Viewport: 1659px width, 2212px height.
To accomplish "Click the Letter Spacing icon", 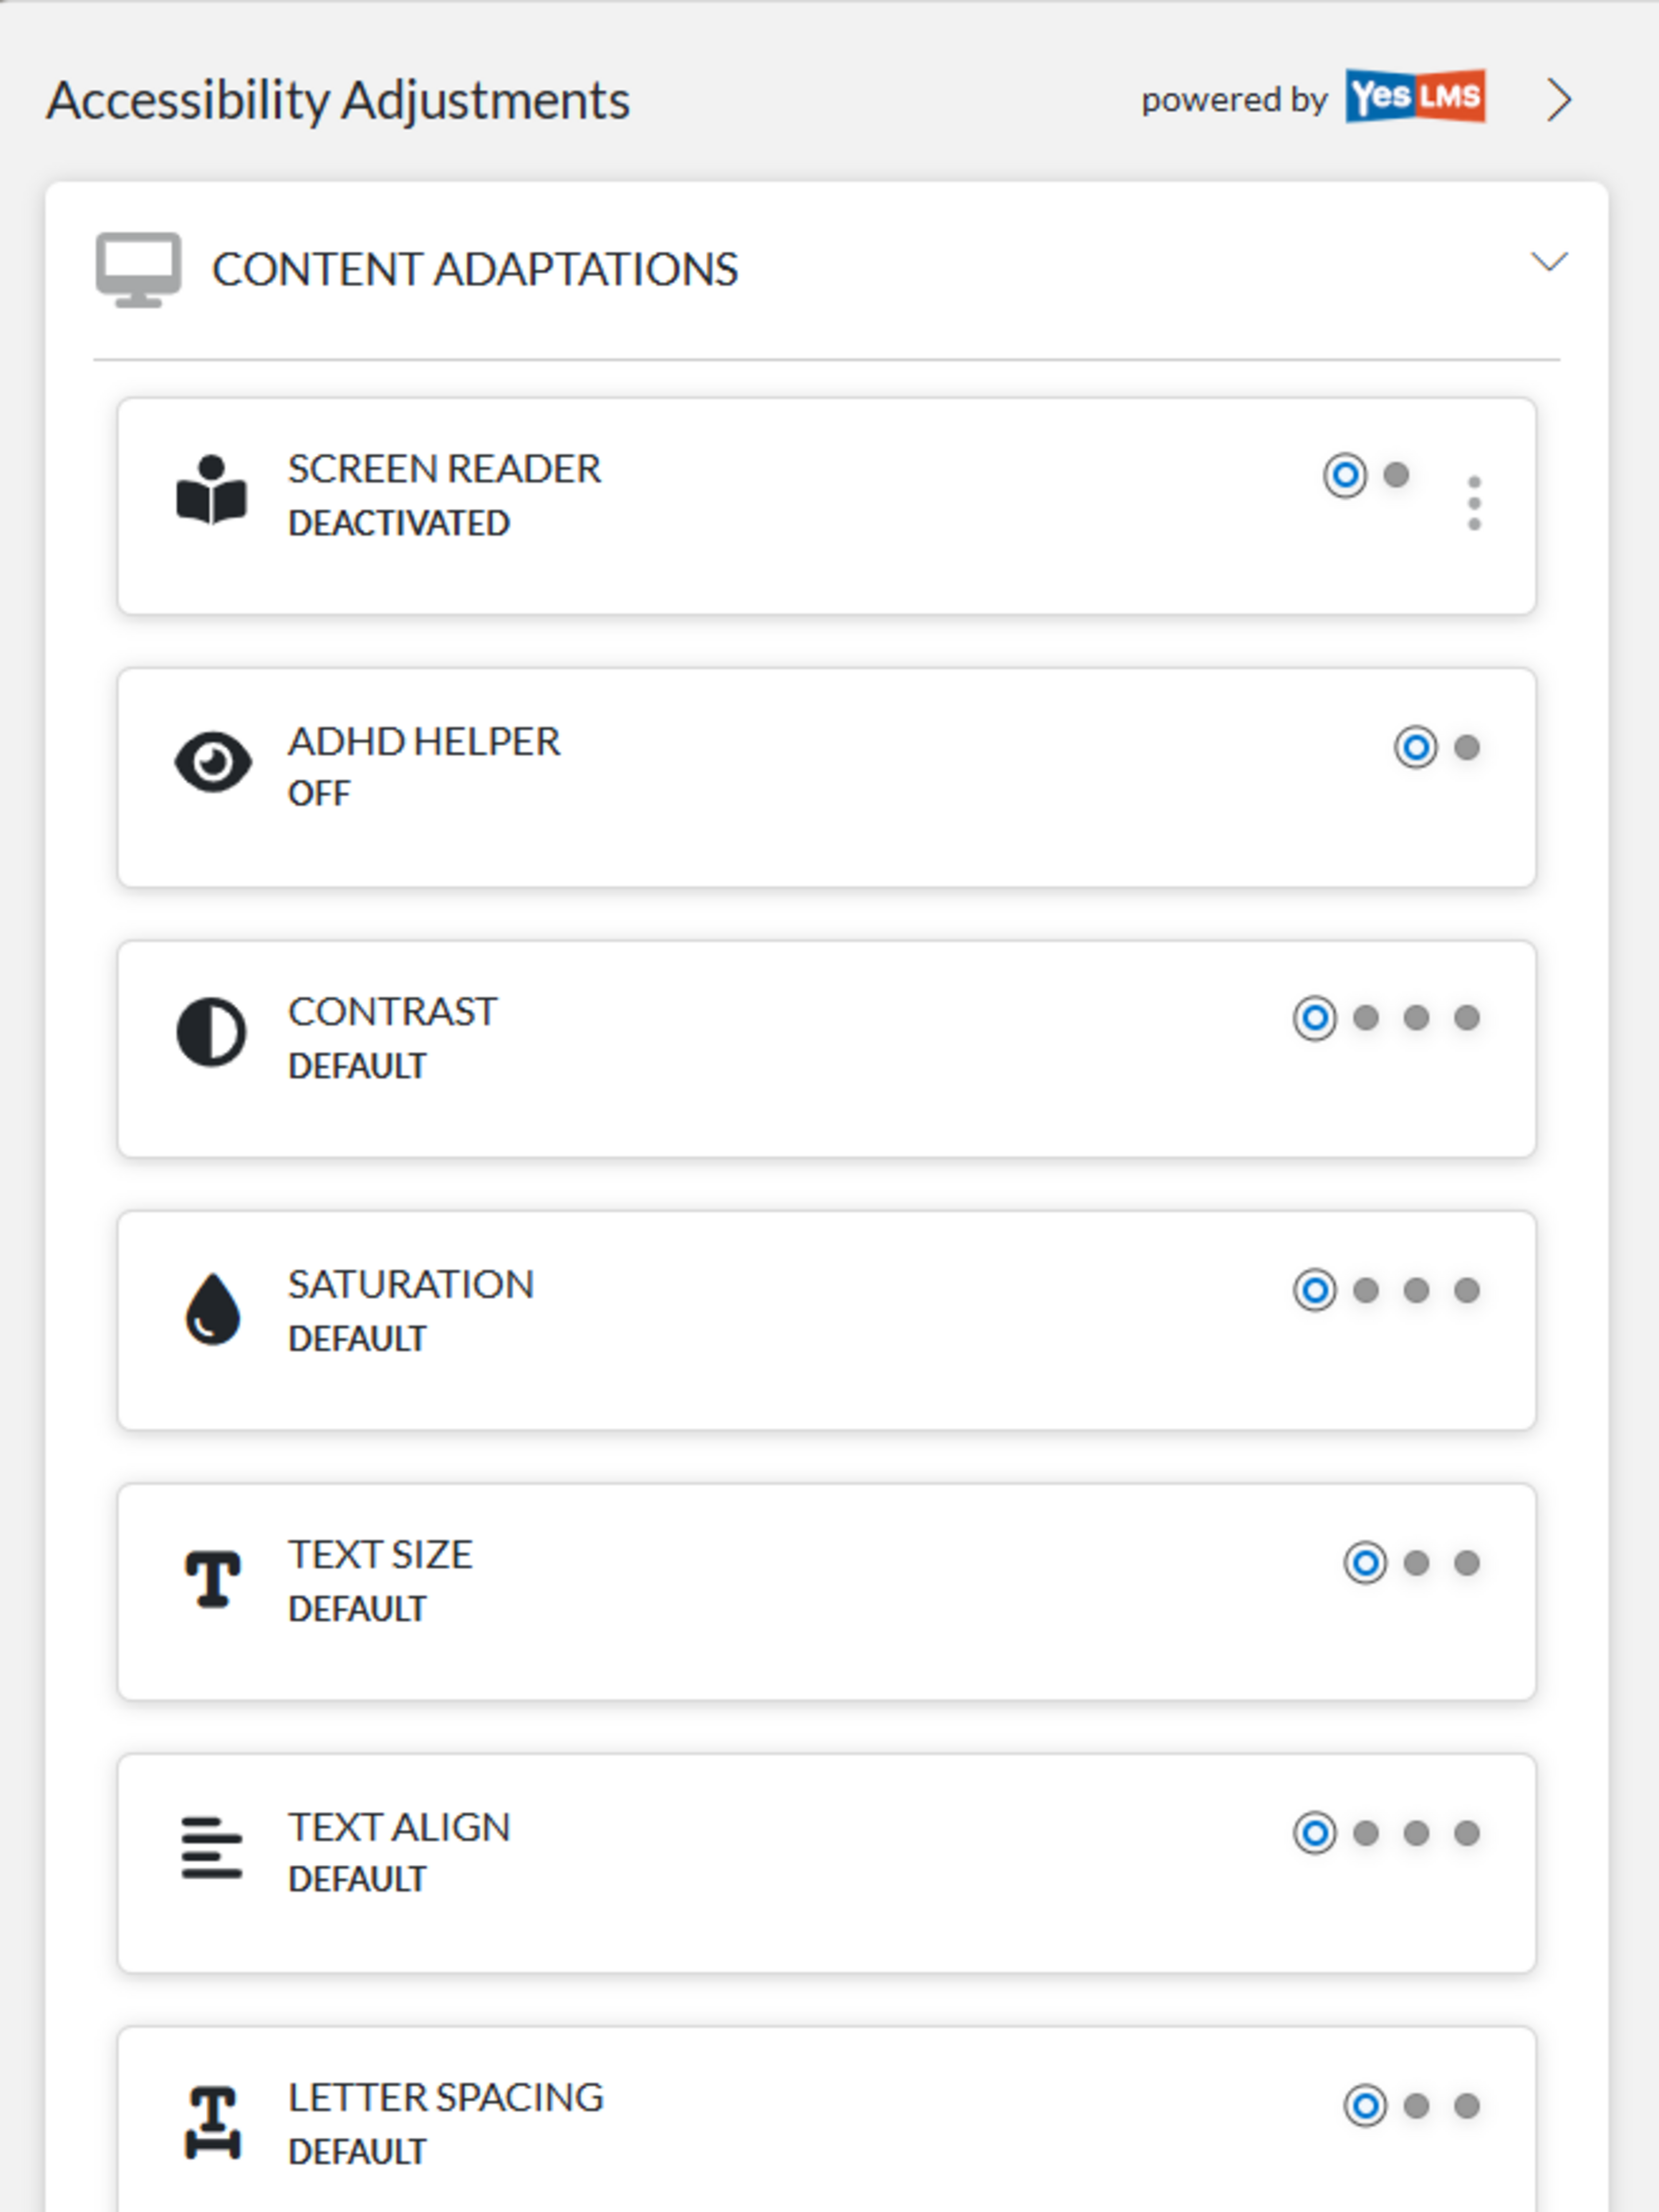I will click(x=213, y=2124).
